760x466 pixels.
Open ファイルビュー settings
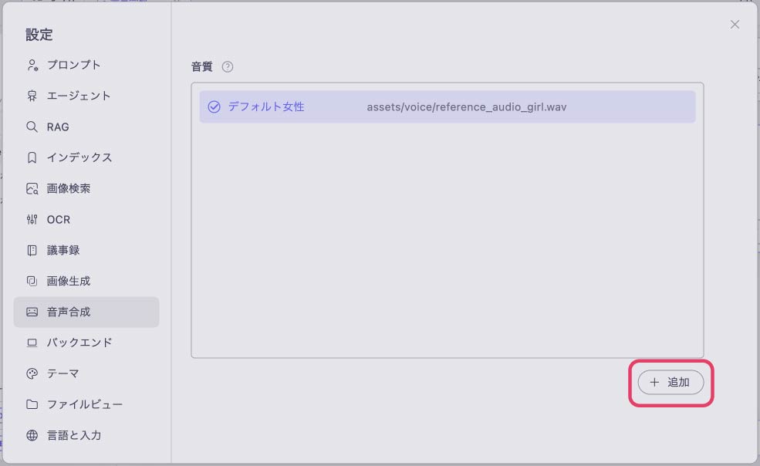(x=86, y=404)
